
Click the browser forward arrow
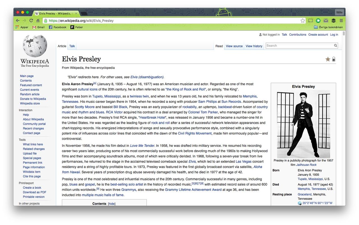click(x=24, y=20)
